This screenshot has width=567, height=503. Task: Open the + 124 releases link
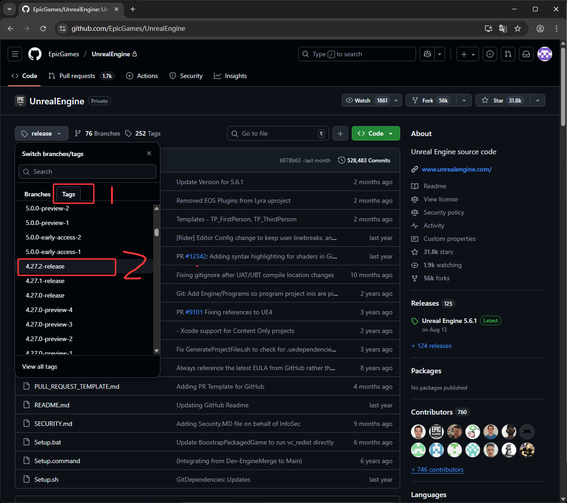(431, 346)
